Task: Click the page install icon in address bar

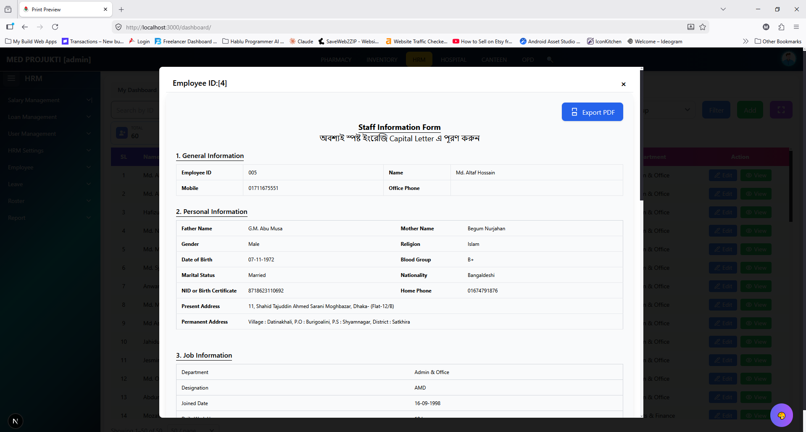Action: tap(691, 27)
